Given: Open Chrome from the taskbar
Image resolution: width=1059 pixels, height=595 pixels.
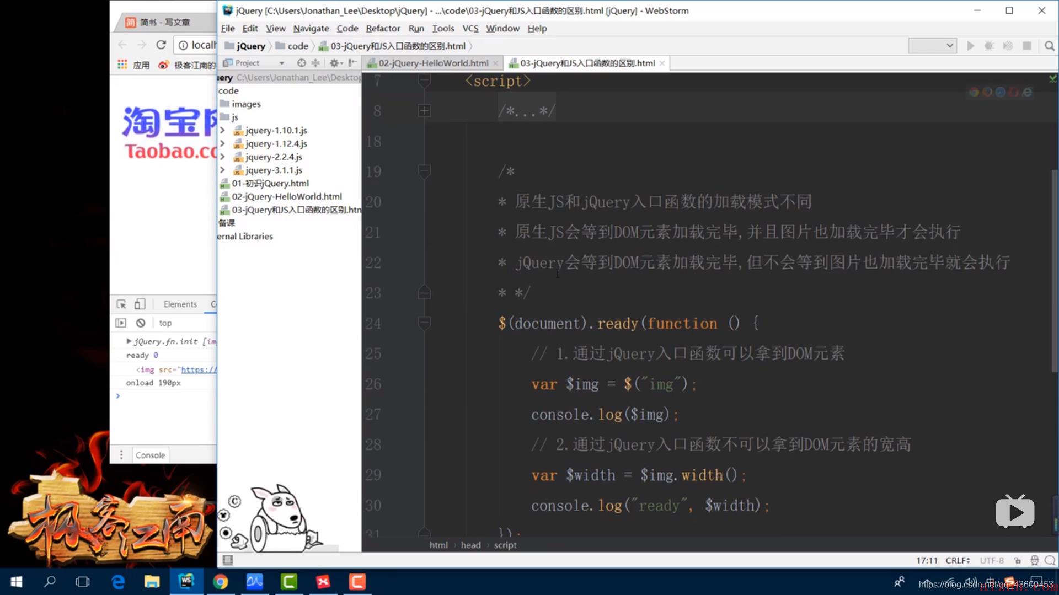Looking at the screenshot, I should click(220, 582).
